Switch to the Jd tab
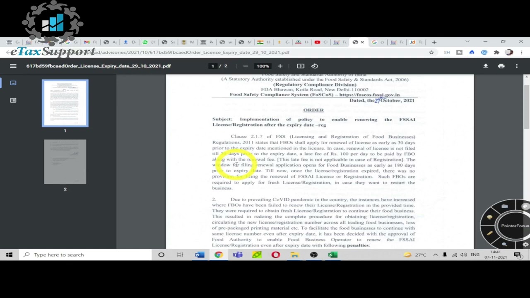This screenshot has height=298, width=530. [415, 42]
